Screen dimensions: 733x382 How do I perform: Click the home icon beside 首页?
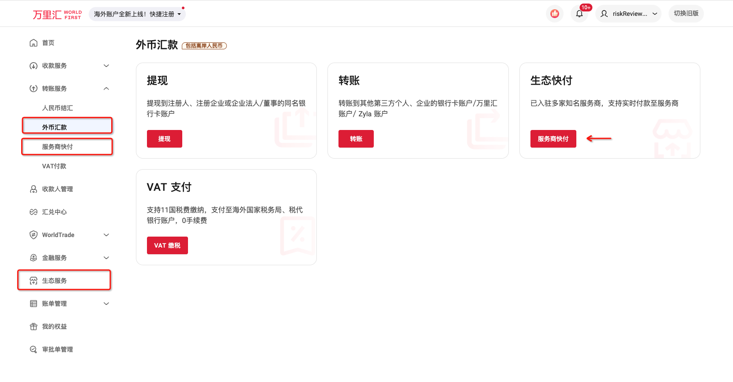tap(34, 43)
